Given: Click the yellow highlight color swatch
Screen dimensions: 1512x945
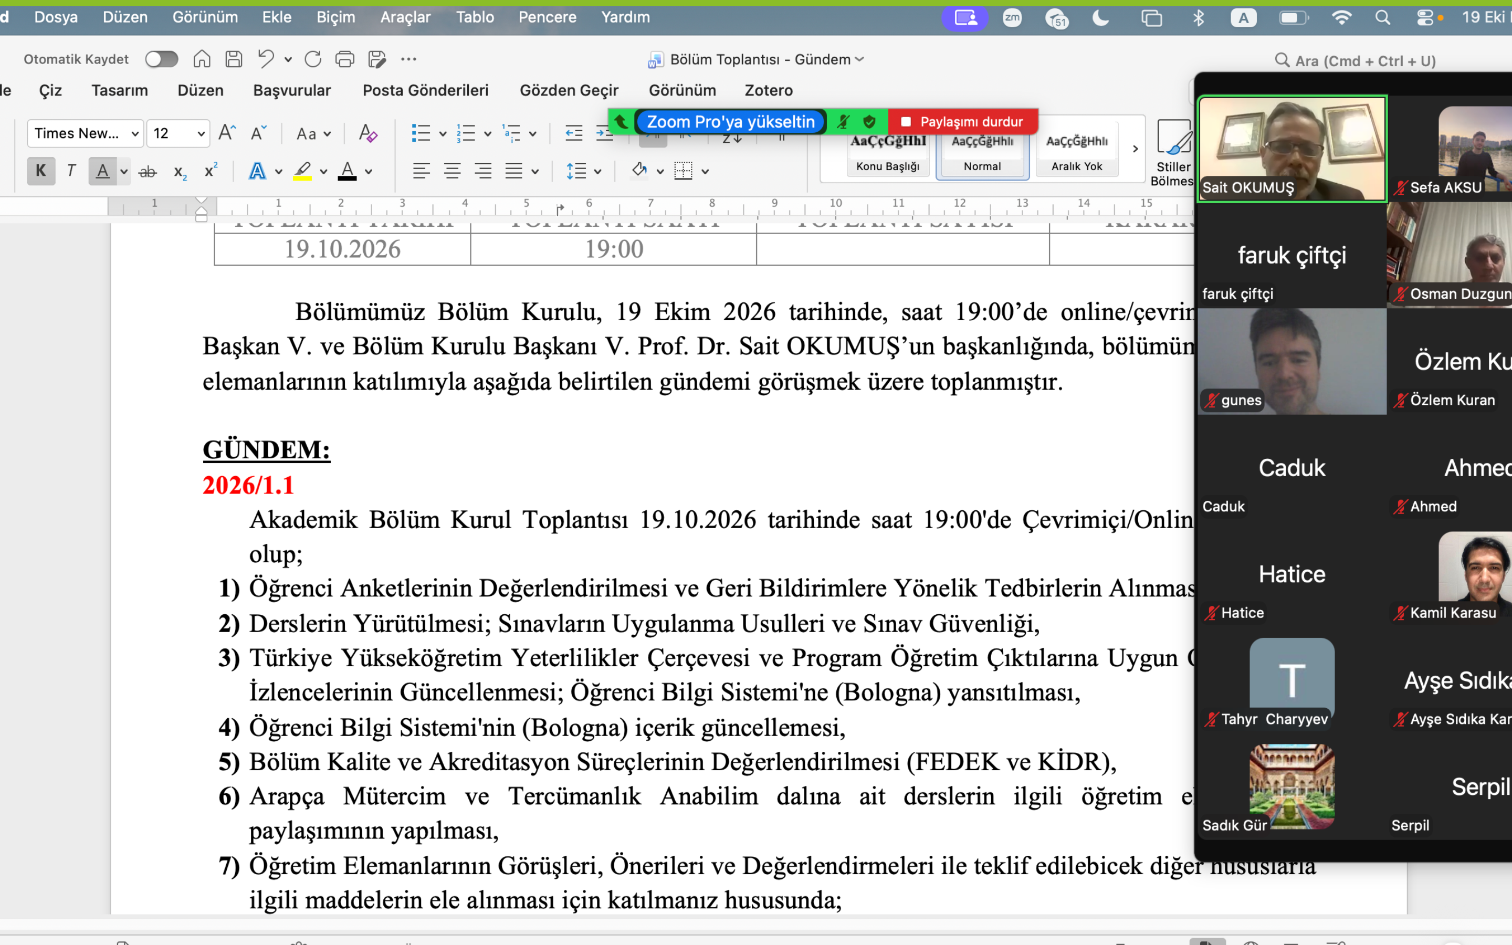Looking at the screenshot, I should [x=302, y=171].
